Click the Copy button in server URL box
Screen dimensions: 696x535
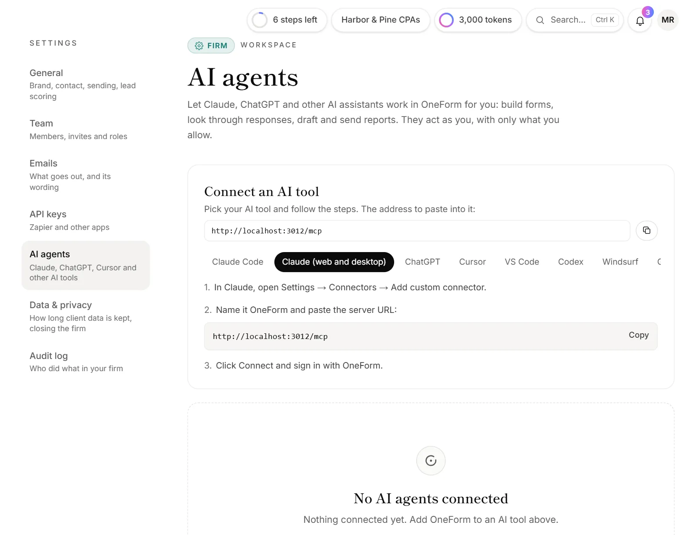(x=638, y=335)
